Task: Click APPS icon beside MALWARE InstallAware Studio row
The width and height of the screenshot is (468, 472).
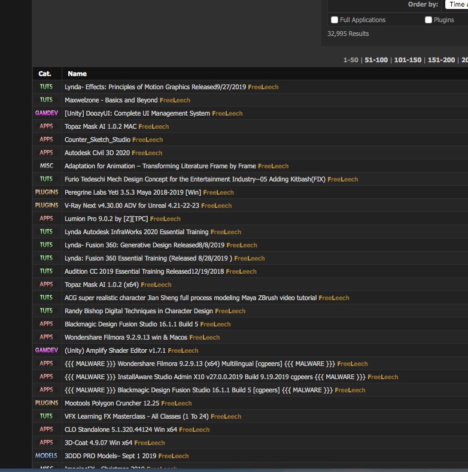Action: click(46, 377)
